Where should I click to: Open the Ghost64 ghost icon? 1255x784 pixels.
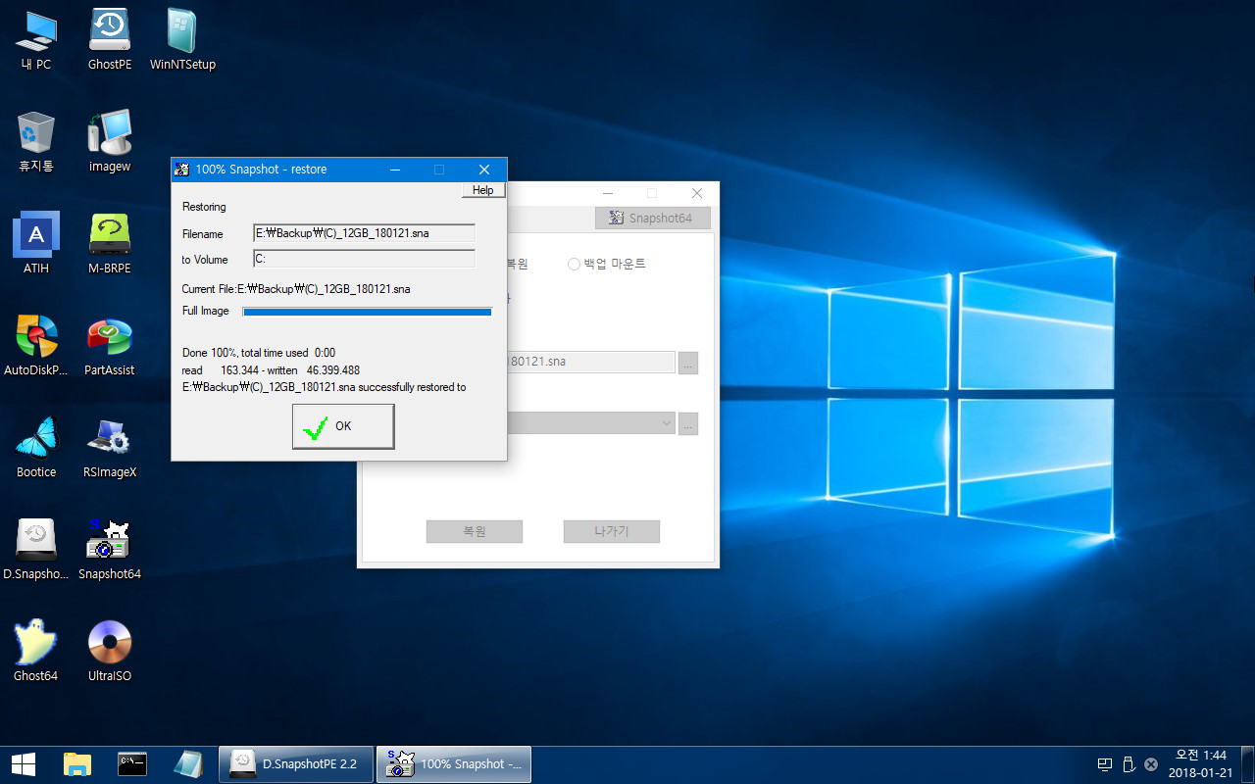[x=36, y=652]
